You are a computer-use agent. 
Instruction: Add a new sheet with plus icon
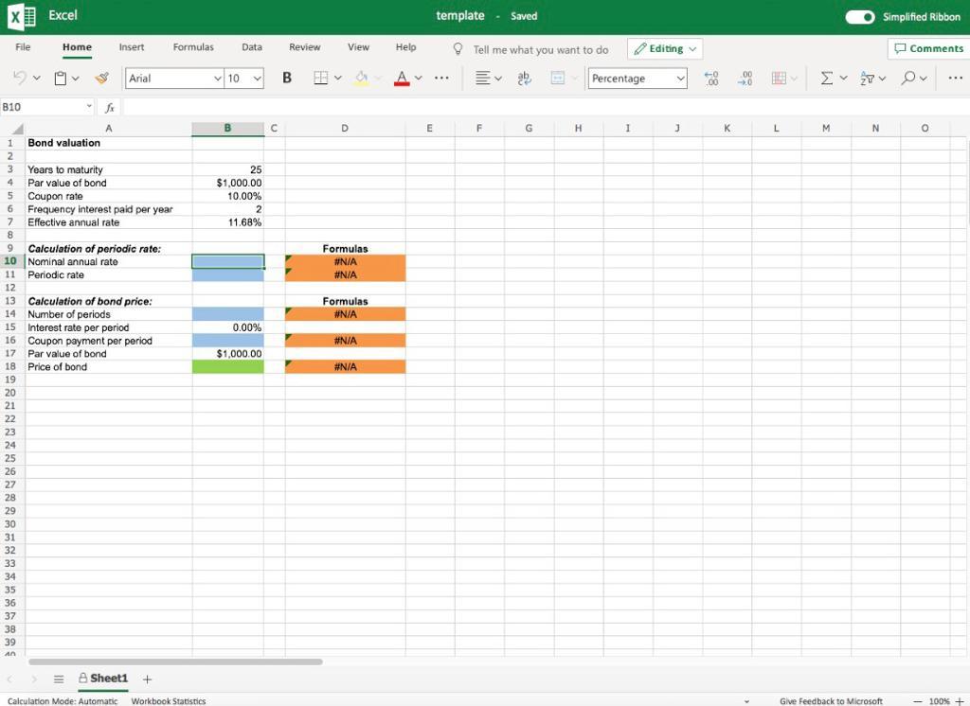147,680
